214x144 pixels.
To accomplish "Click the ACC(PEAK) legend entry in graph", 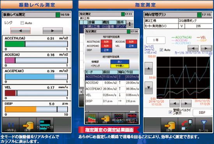I will click(181, 43).
